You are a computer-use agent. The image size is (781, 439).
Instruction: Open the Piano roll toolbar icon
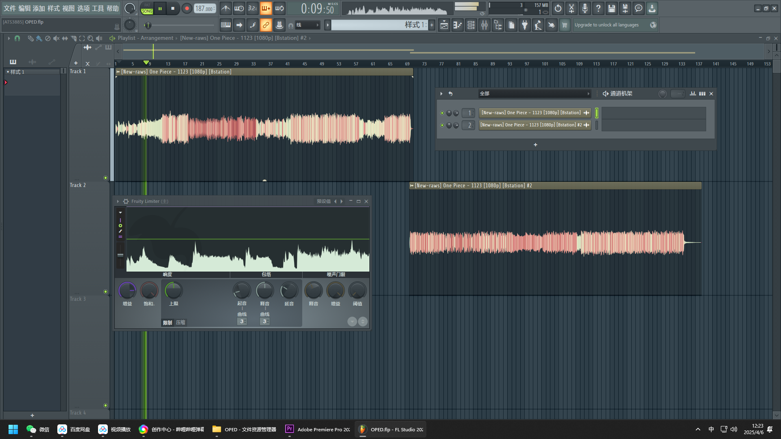coord(458,25)
